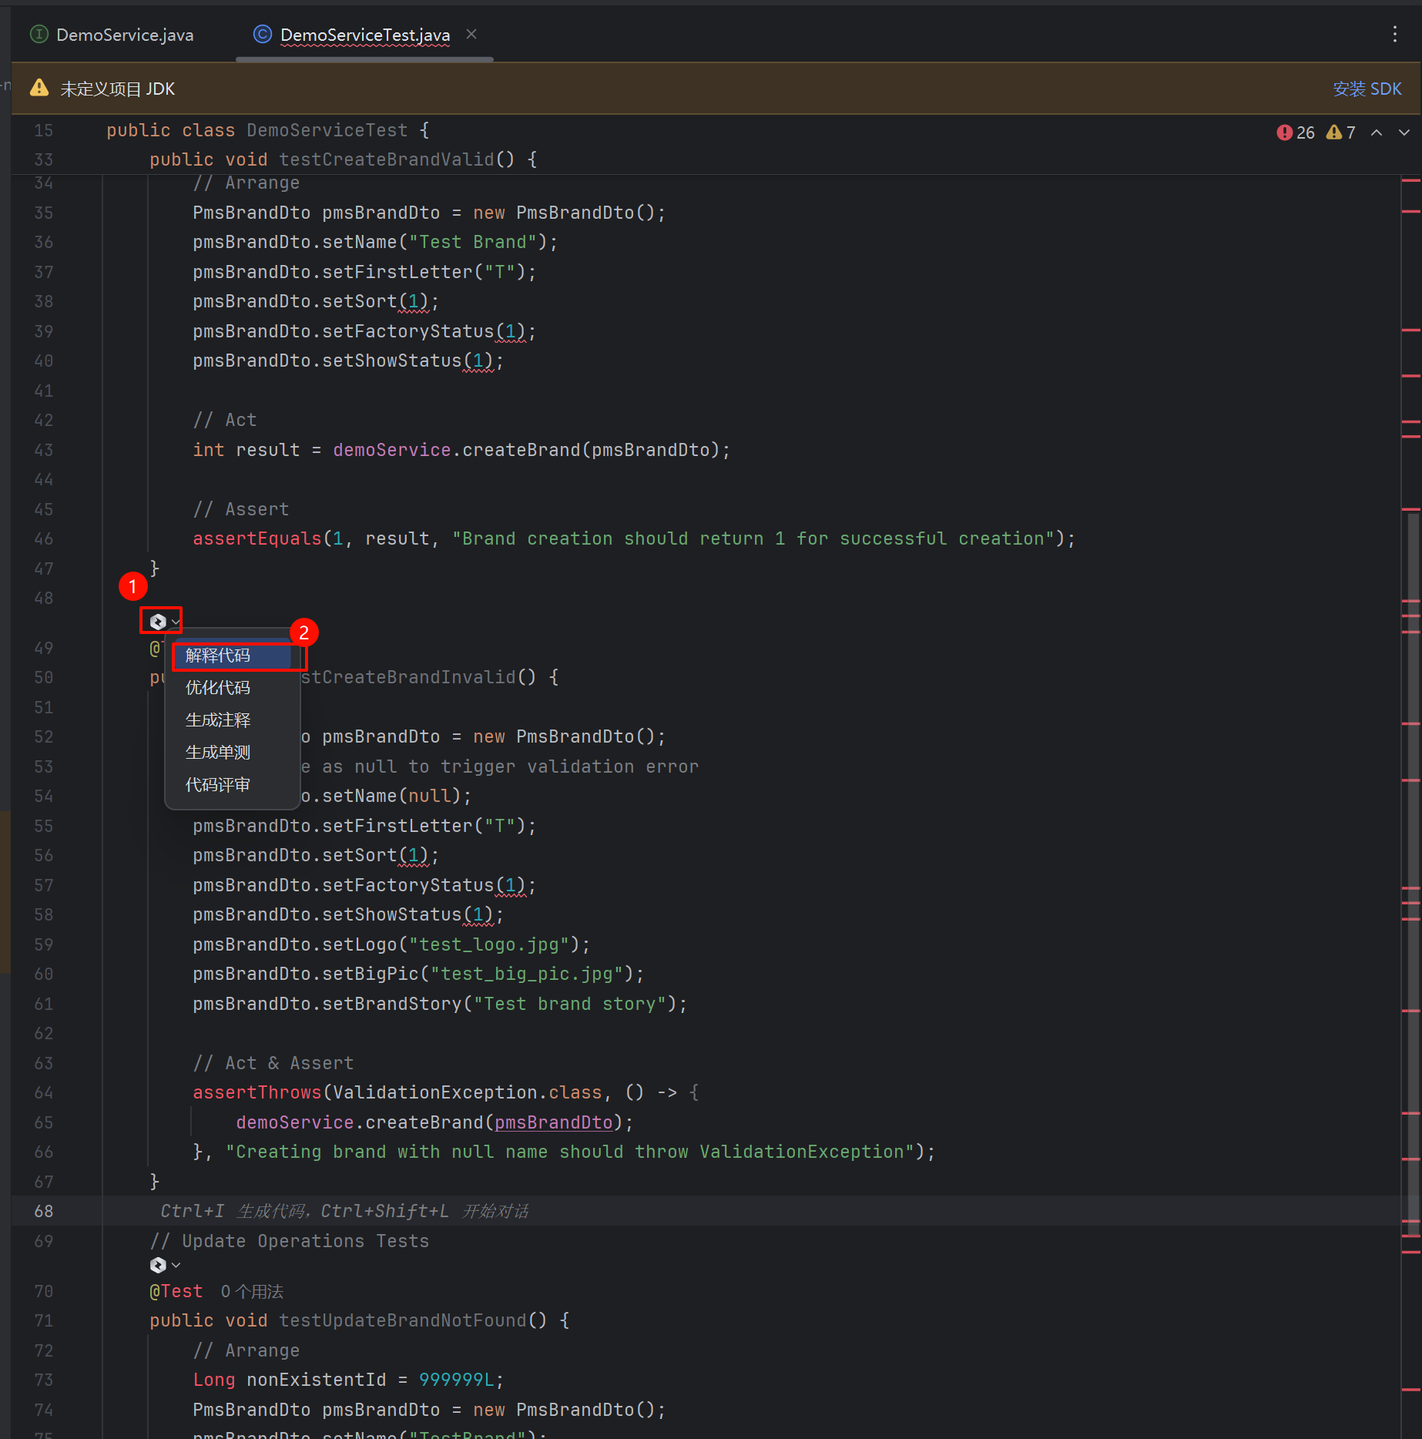Screen dimensions: 1422x1439
Task: Click setBrandStory call on line 61
Action: pos(391,1004)
